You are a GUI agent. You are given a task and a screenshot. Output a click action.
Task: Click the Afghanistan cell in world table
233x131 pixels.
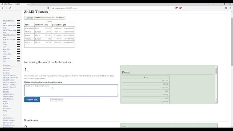[x=29, y=28]
